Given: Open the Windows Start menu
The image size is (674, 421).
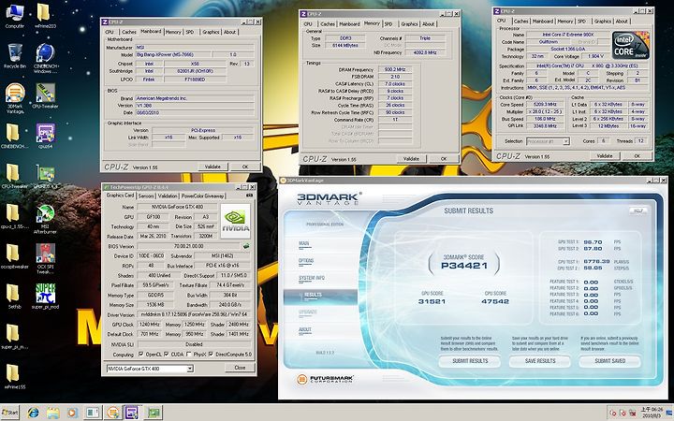Looking at the screenshot, I should point(9,413).
